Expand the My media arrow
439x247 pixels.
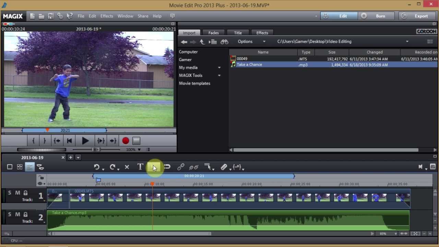[219, 68]
